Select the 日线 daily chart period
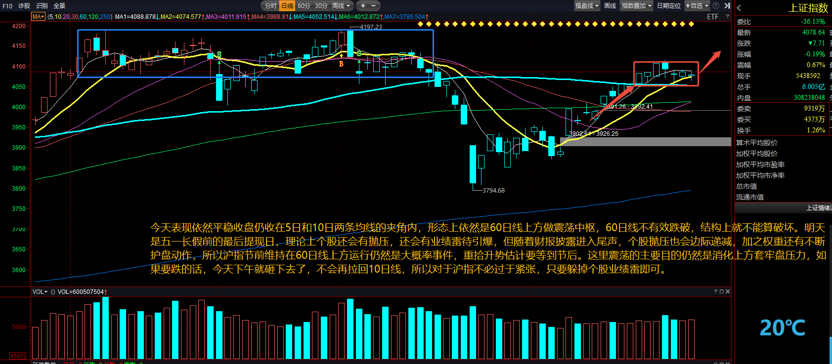The height and width of the screenshot is (364, 832). (x=287, y=6)
